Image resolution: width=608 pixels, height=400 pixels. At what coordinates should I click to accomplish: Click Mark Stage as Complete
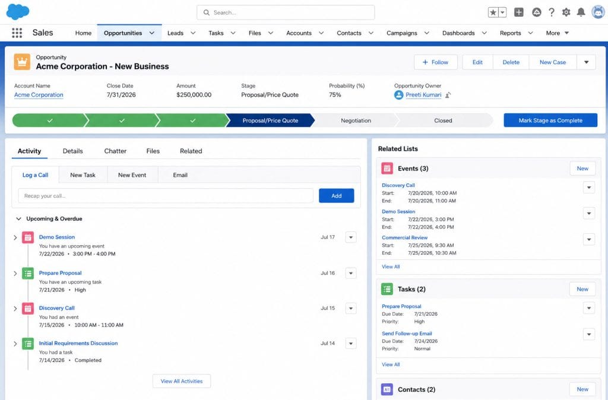[x=550, y=120]
